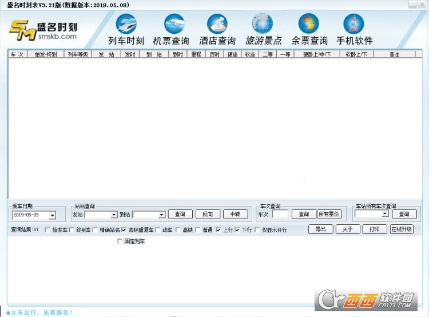Sort by the 里程 column header
The image size is (429, 317).
[196, 54]
